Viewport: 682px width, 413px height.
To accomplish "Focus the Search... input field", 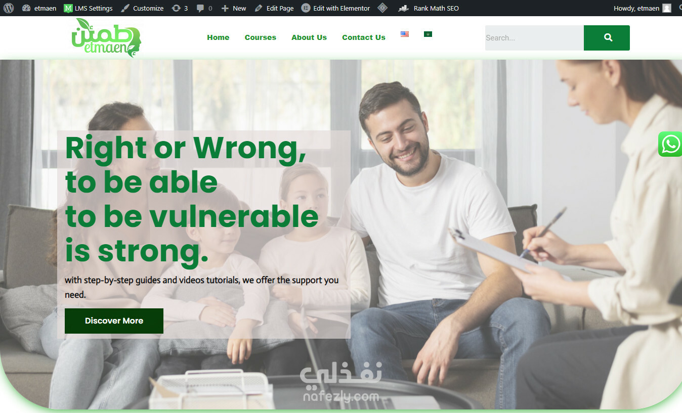I will click(534, 38).
